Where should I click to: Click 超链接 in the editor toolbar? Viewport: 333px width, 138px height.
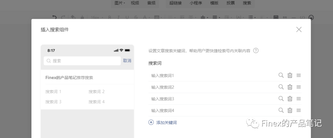click(x=175, y=3)
